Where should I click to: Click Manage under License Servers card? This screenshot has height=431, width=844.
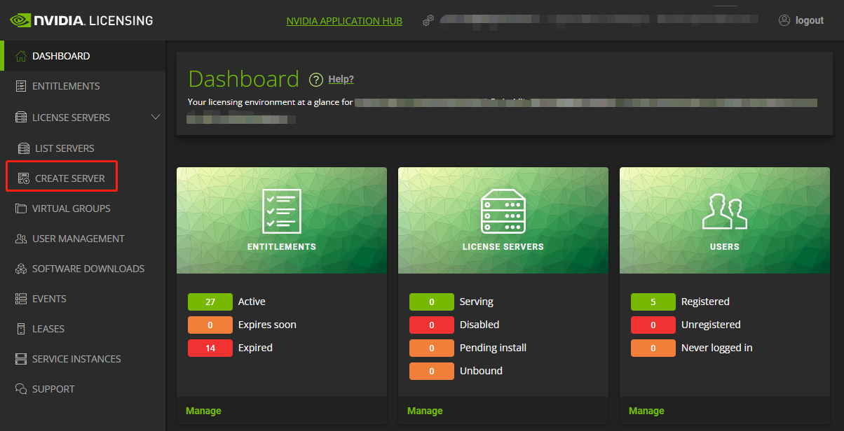point(425,411)
